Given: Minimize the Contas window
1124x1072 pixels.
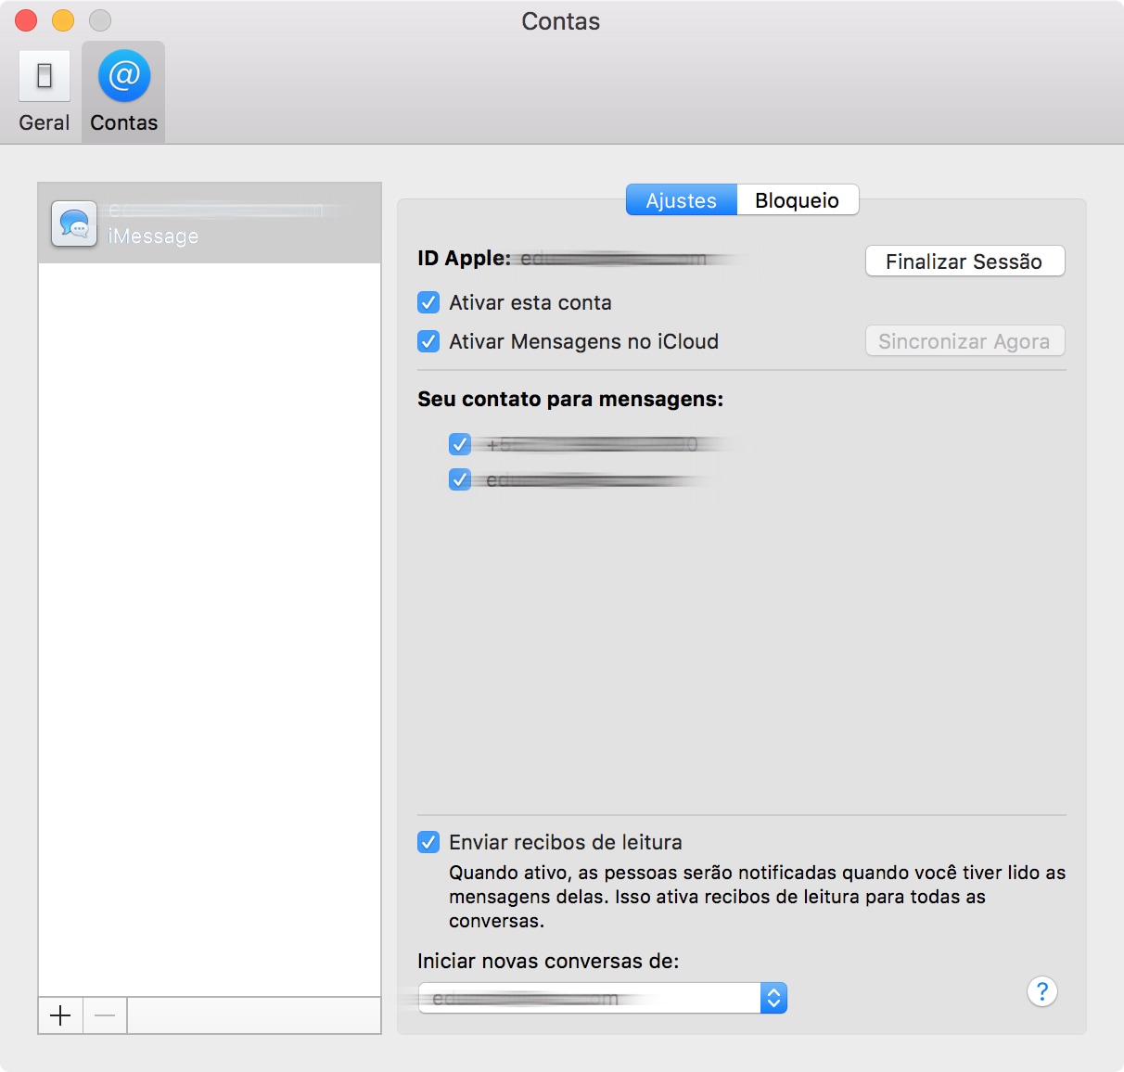Looking at the screenshot, I should pos(63,20).
